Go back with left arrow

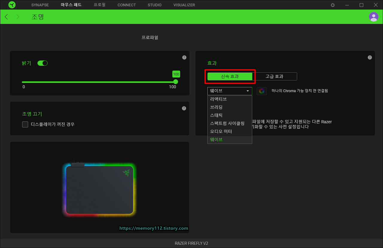tap(6, 17)
